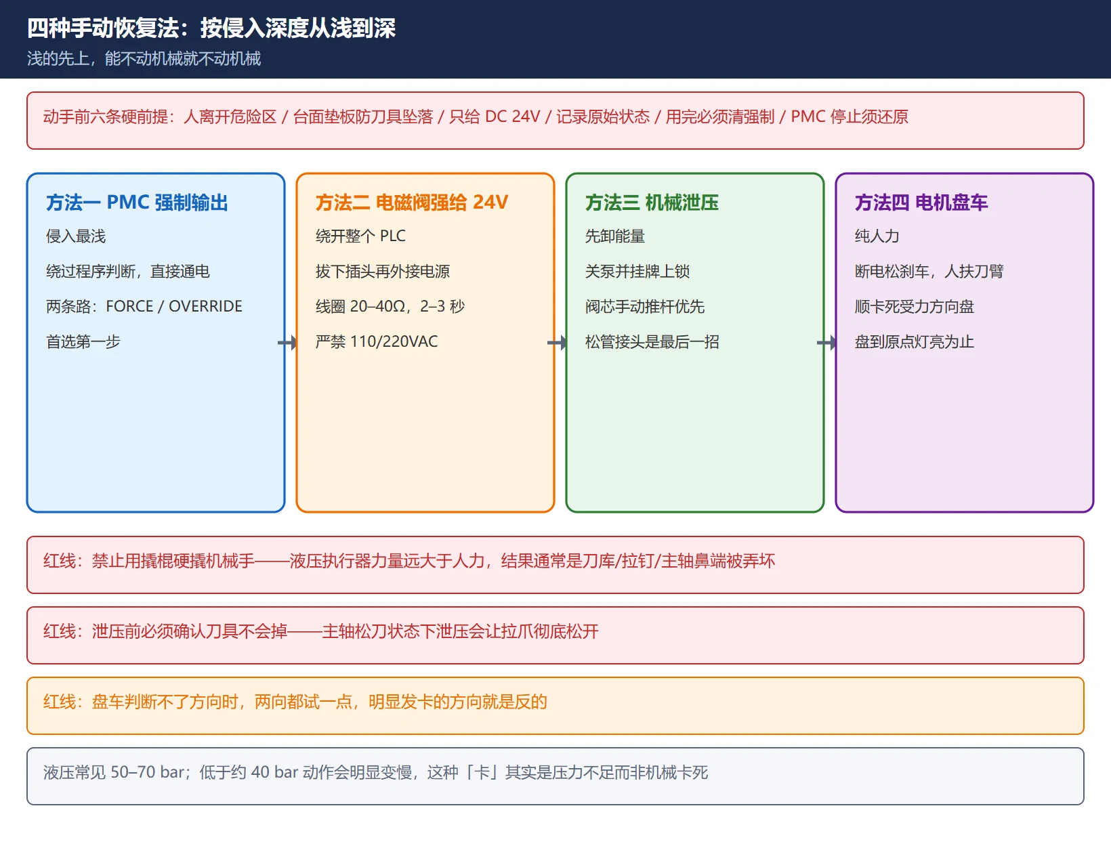Click line 顺卡死受力方向盘
Viewport: 1111px width, 867px height.
pos(915,307)
